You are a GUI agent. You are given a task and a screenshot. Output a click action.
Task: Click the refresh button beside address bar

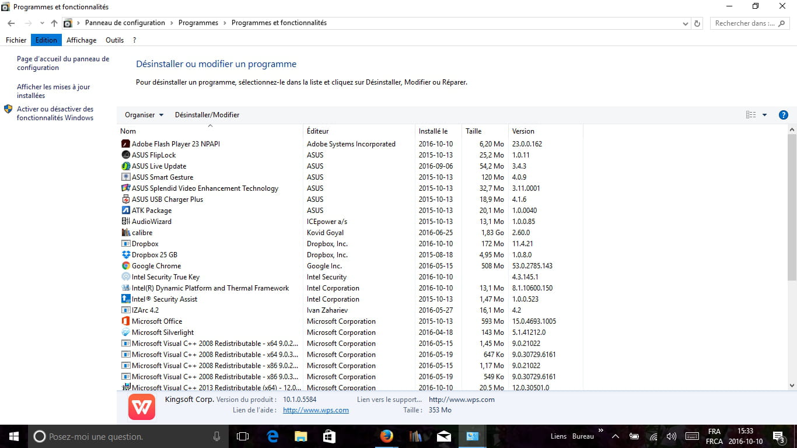(697, 23)
